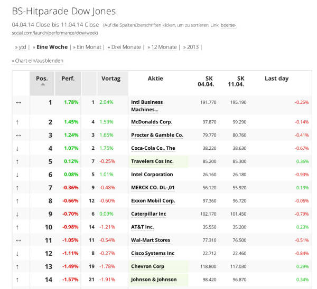Click the down arrow icon in Caterpillar row
Image resolution: width=317 pixels, height=289 pixels.
point(17,214)
